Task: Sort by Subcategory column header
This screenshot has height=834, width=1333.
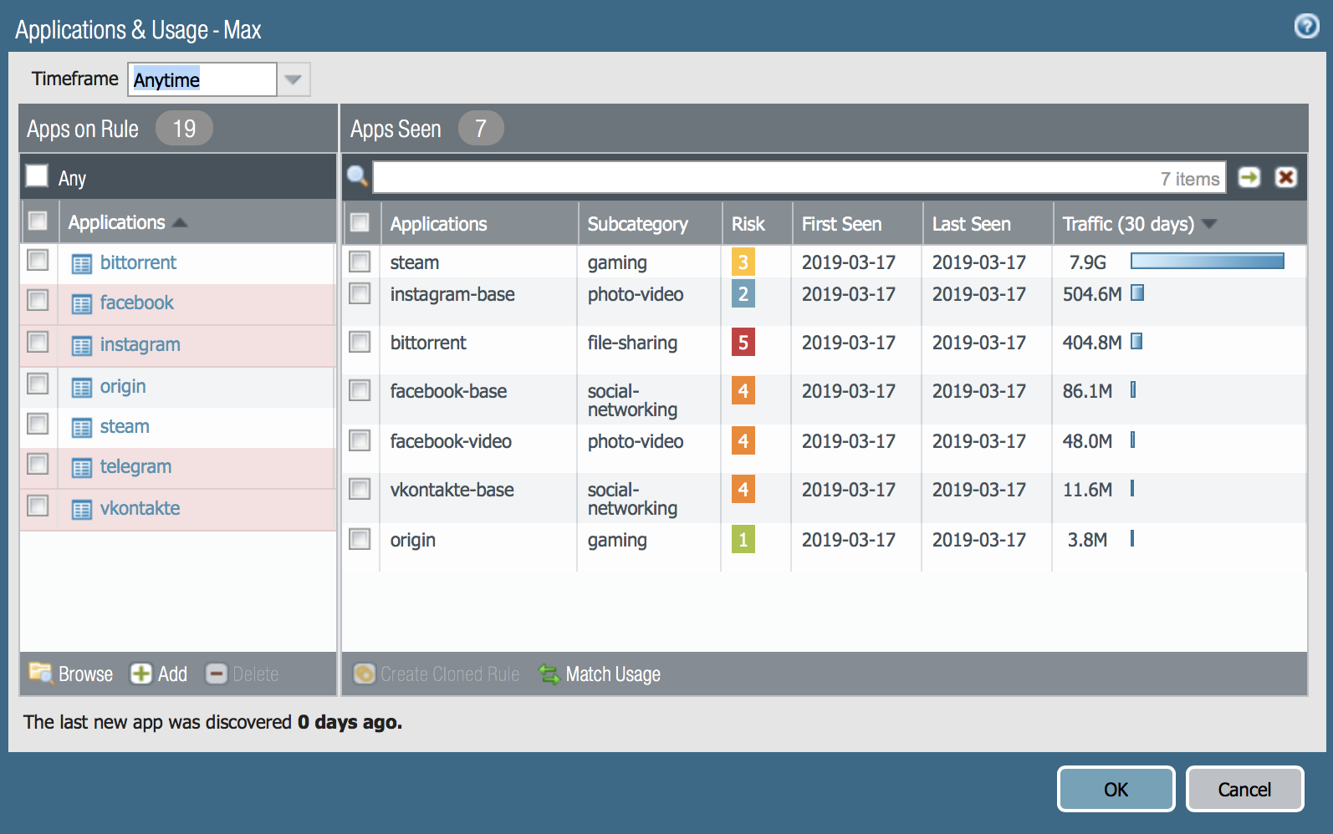Action: coord(650,224)
